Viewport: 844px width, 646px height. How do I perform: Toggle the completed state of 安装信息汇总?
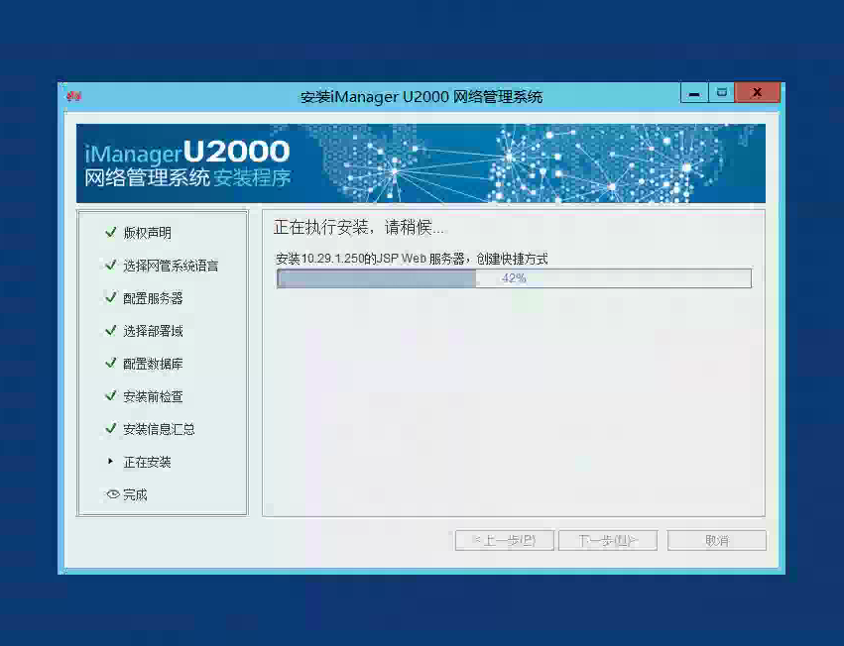pos(110,429)
